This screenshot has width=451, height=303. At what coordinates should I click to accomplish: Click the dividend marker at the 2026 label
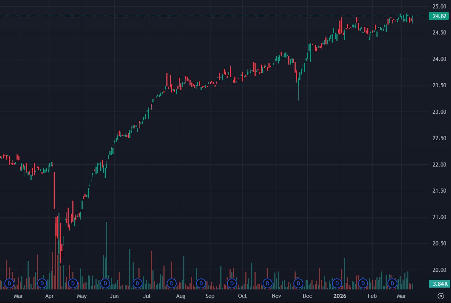[337, 283]
